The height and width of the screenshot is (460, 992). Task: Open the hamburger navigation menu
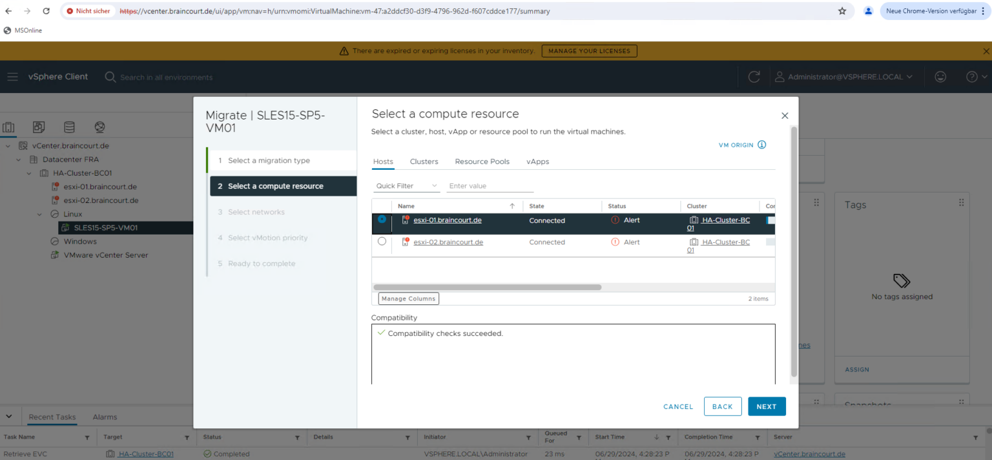tap(12, 76)
